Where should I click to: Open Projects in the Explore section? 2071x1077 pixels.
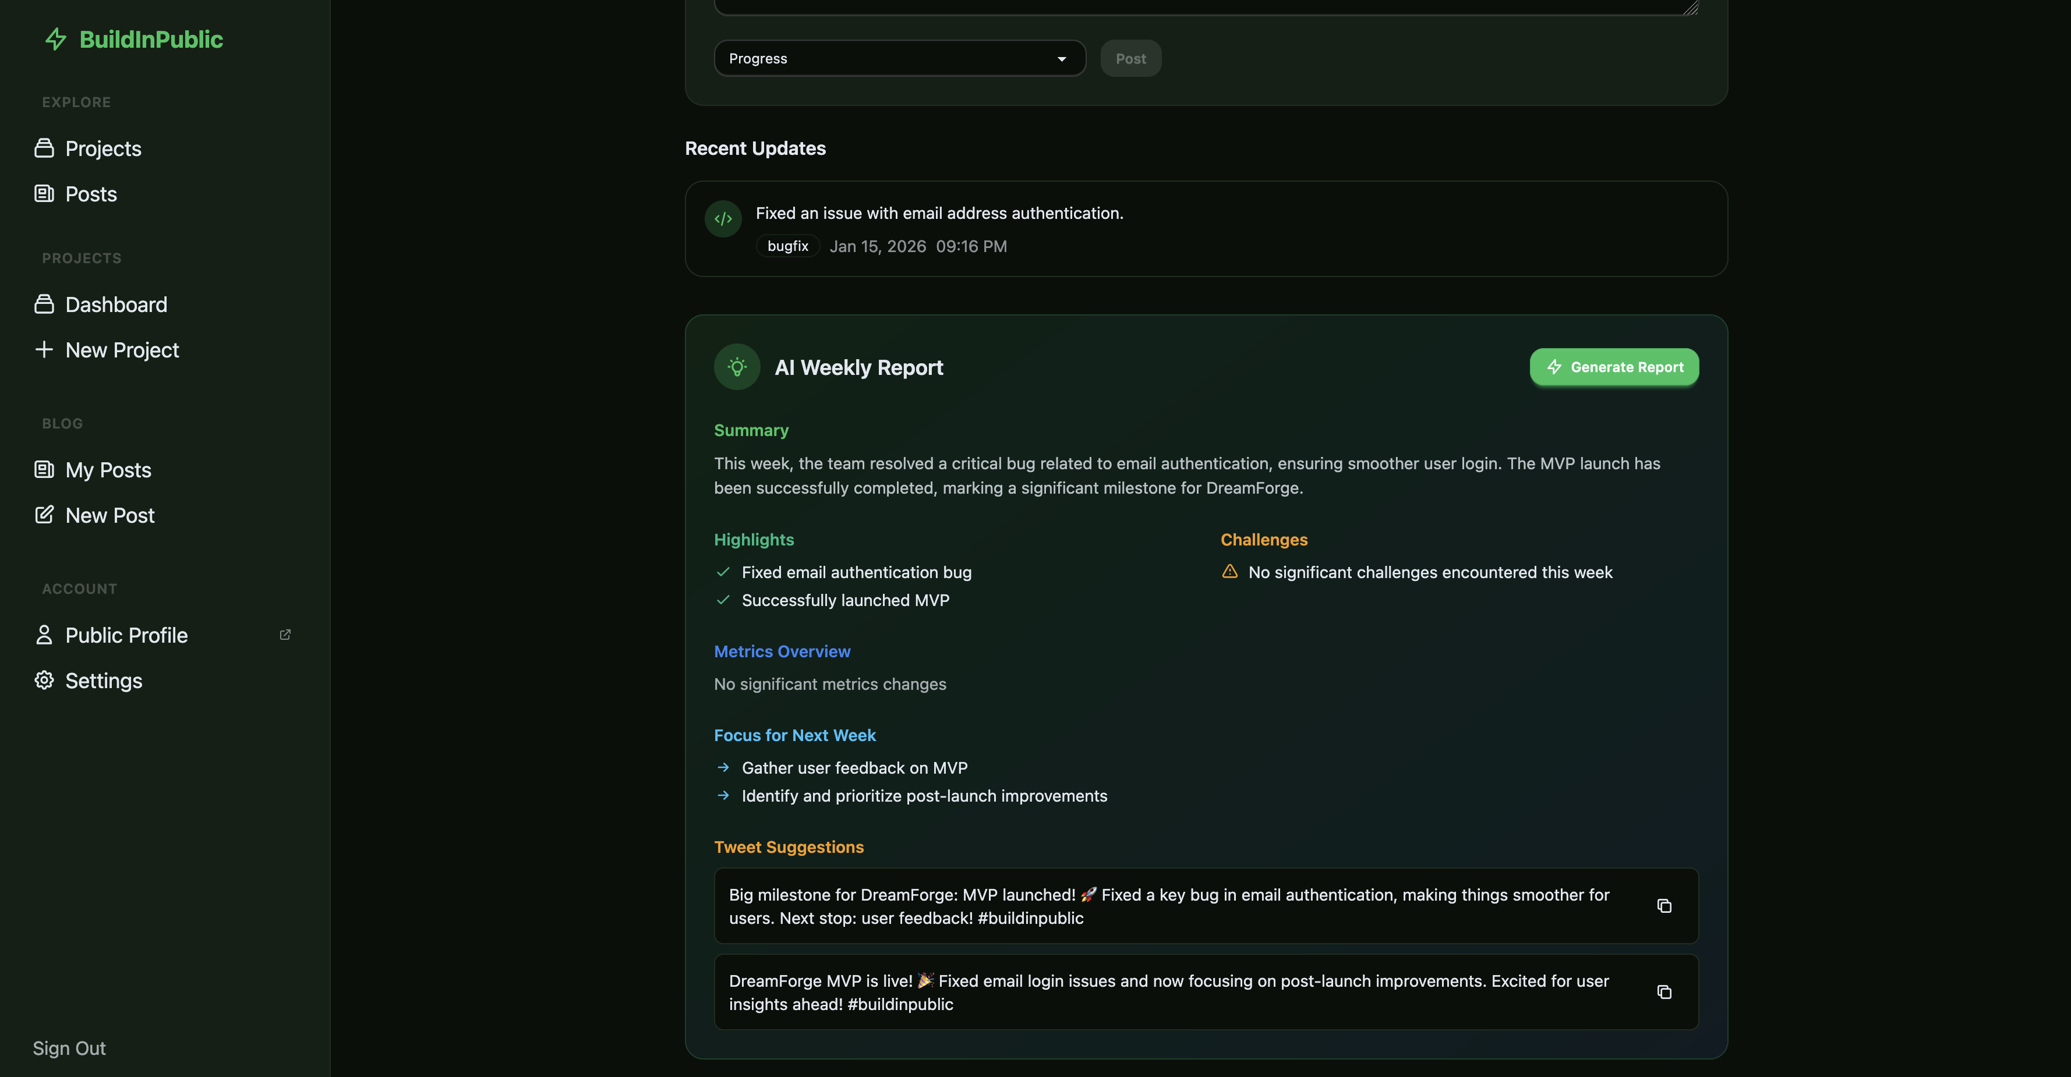(x=103, y=148)
